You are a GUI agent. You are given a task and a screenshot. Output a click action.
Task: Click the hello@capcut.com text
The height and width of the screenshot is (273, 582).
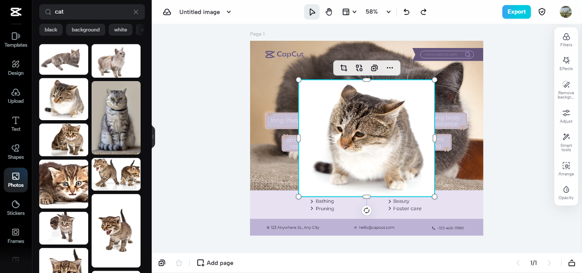coord(376,228)
